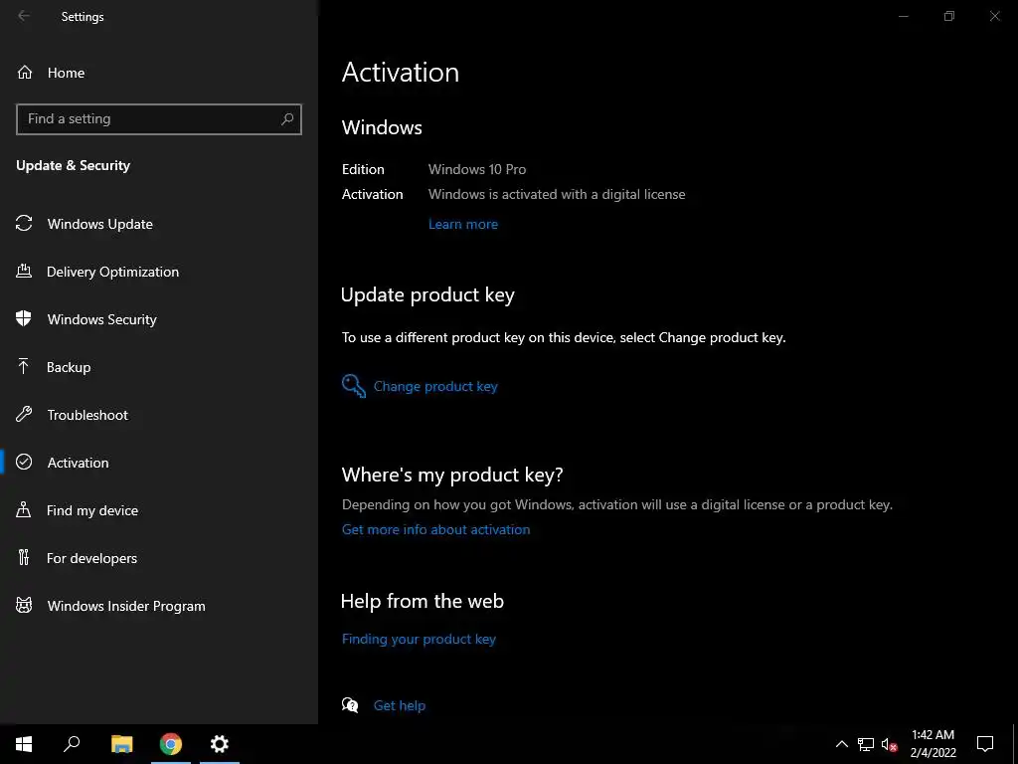
Task: Open the notification center icon
Action: (985, 744)
